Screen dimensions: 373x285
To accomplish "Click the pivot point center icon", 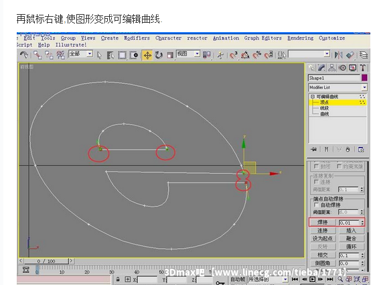I will pos(207,55).
